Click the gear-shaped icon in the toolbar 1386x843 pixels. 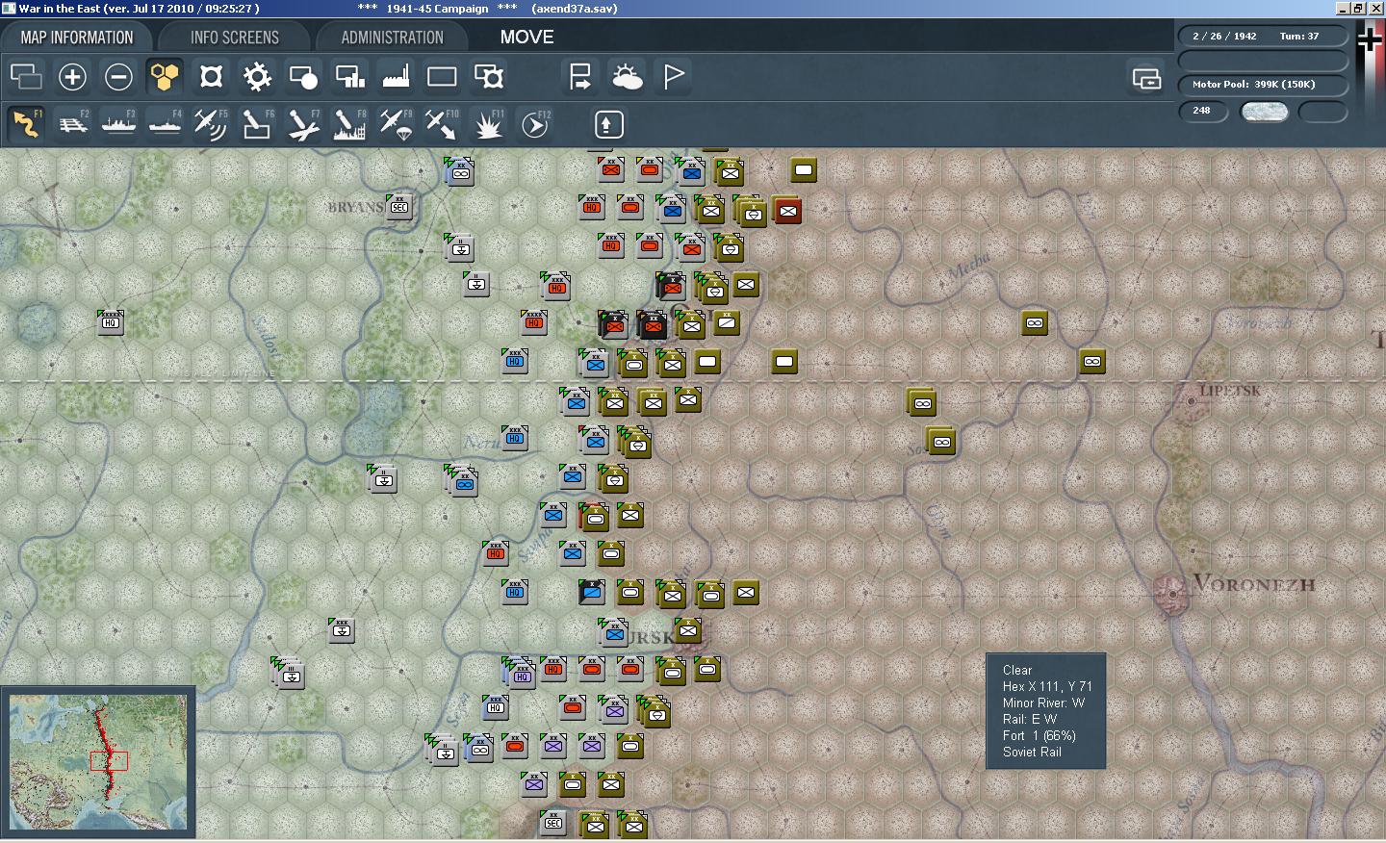pyautogui.click(x=257, y=76)
